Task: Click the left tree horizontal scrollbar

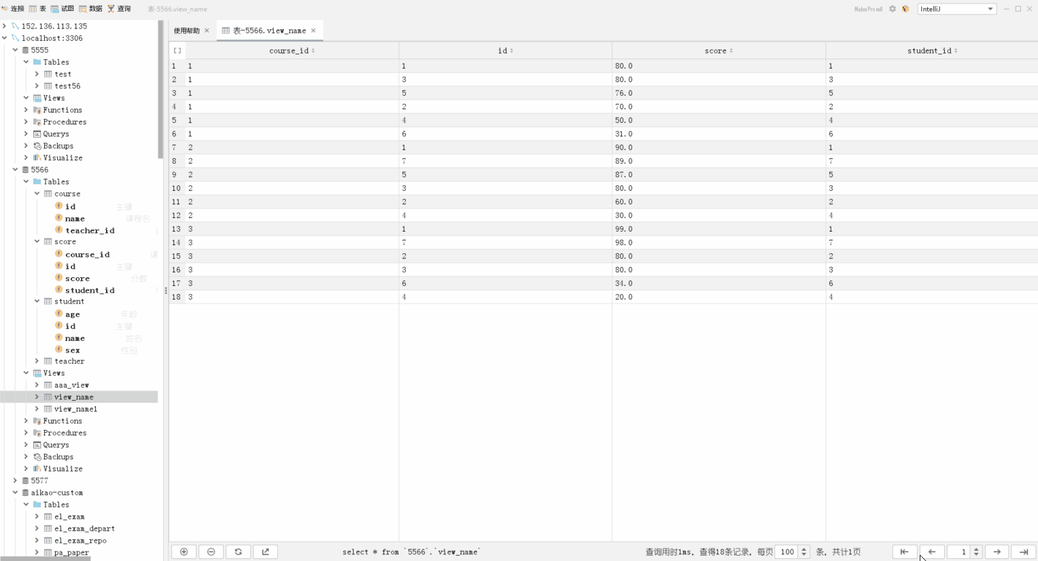Action: point(46,558)
